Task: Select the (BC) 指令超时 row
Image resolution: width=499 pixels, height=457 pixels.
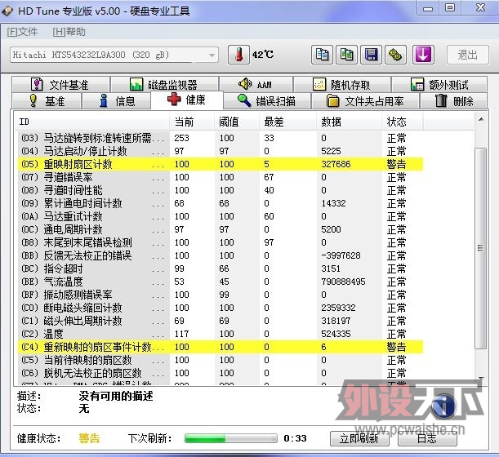Action: pyautogui.click(x=219, y=268)
